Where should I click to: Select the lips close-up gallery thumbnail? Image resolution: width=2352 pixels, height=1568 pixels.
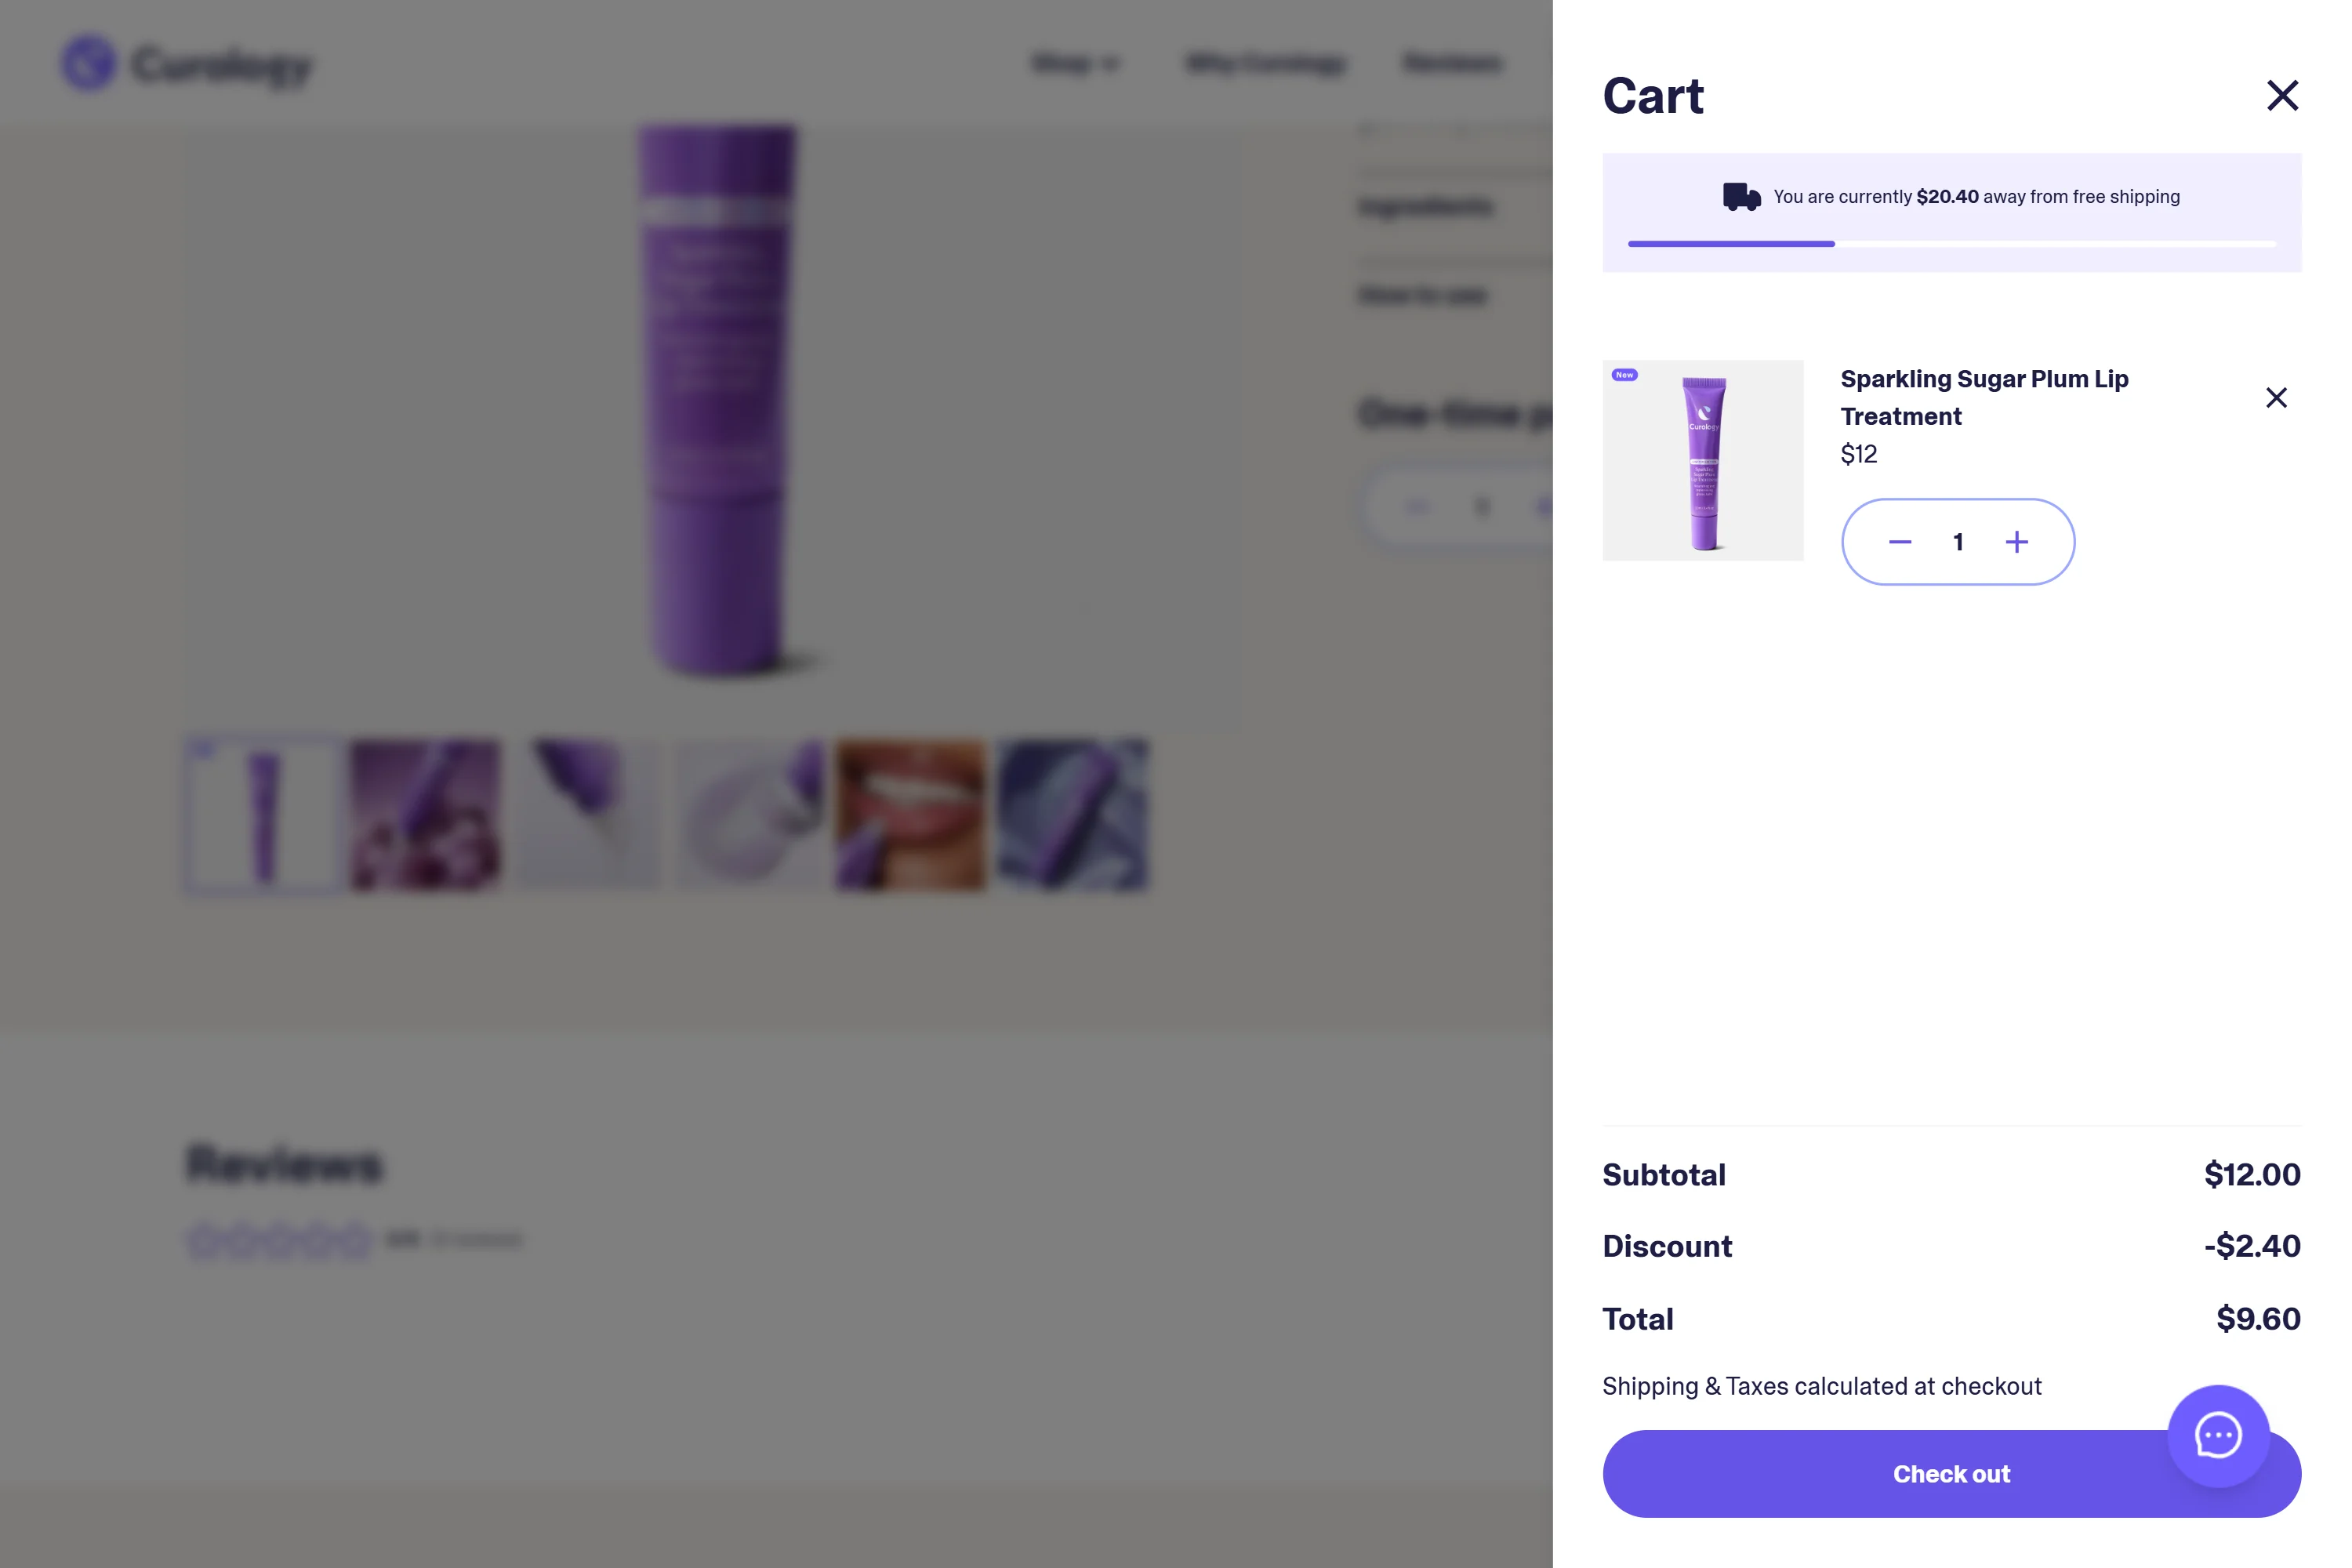[910, 815]
